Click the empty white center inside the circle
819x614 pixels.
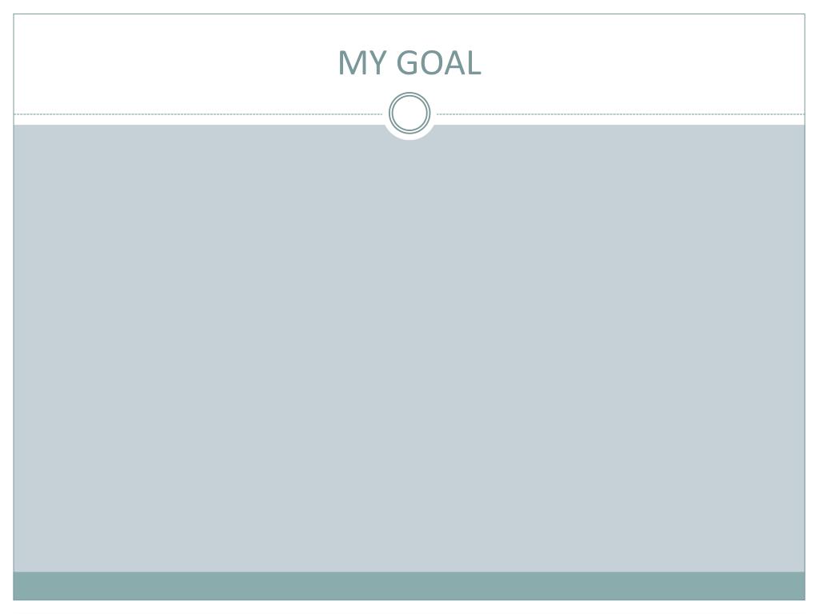click(x=409, y=113)
